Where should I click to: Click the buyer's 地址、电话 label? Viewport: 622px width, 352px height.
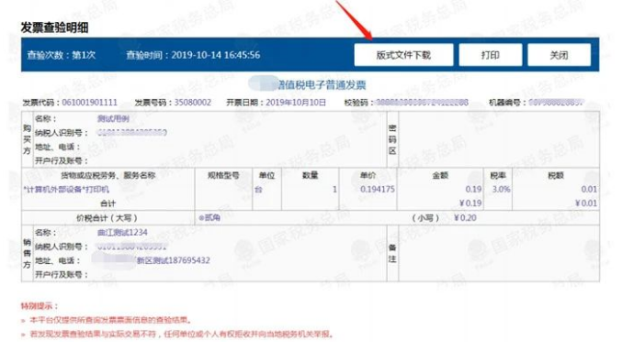click(x=58, y=147)
